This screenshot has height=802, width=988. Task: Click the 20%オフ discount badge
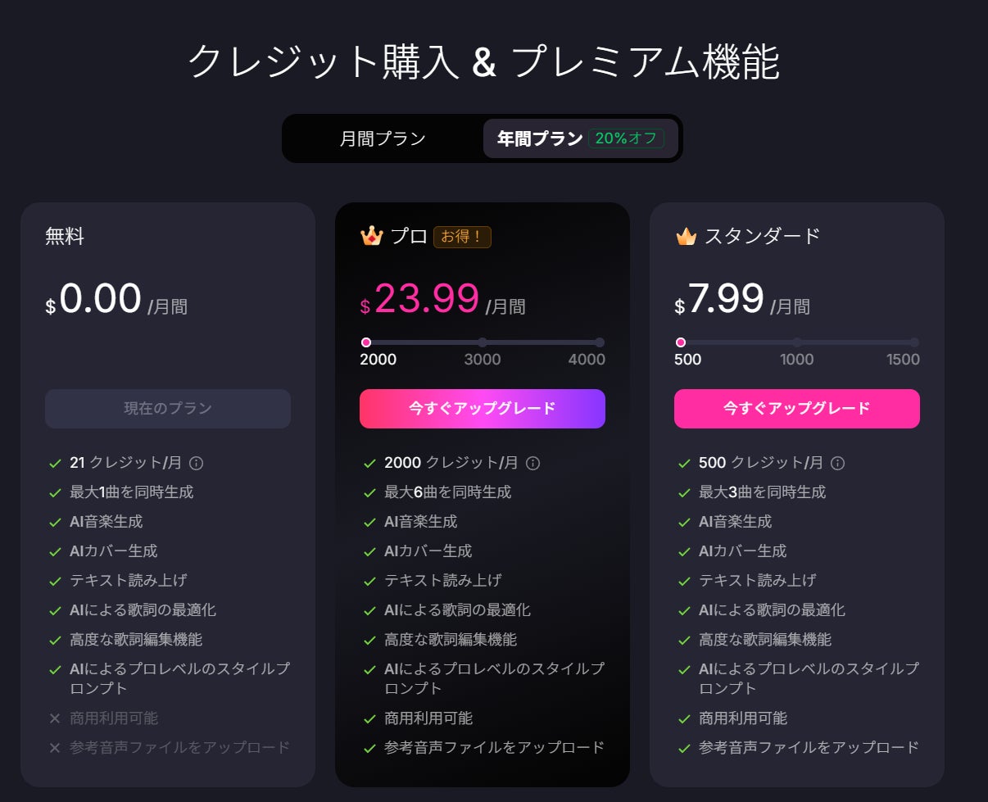click(626, 138)
